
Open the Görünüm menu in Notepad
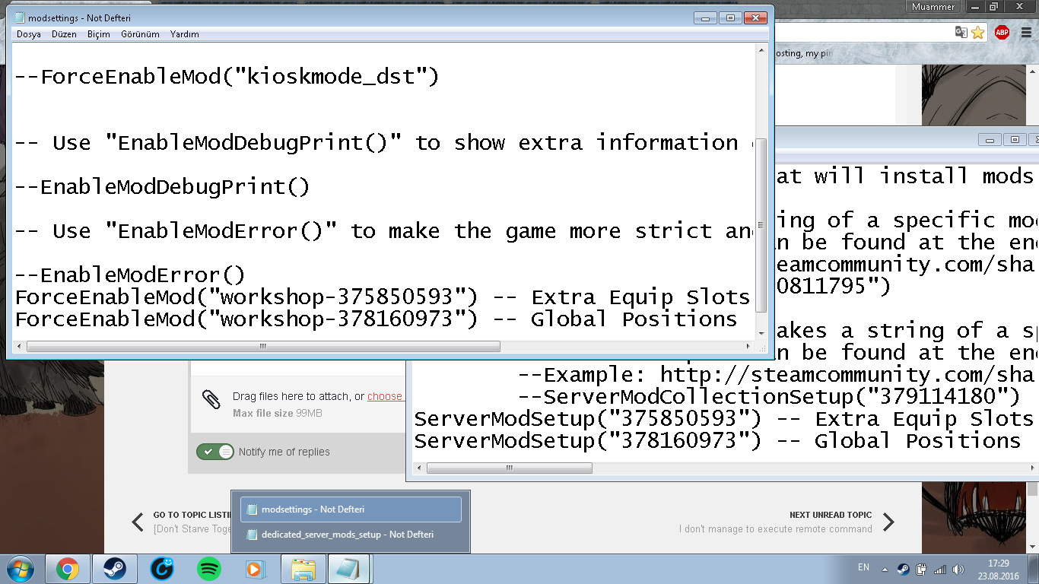point(140,34)
